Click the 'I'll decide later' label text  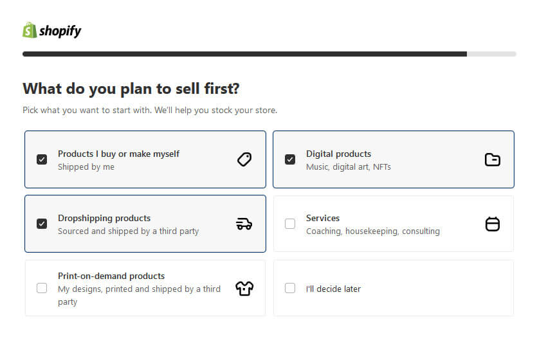pyautogui.click(x=333, y=289)
